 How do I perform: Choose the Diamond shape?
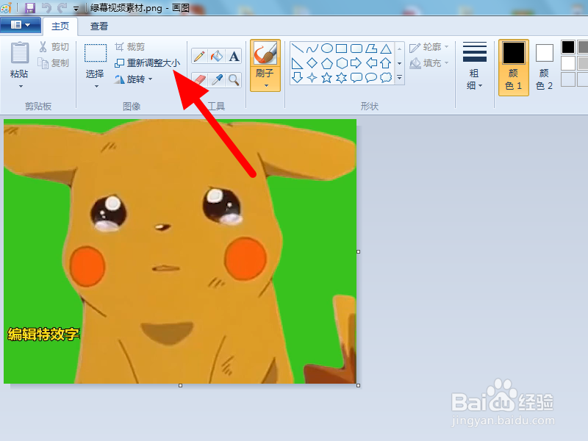coord(312,63)
